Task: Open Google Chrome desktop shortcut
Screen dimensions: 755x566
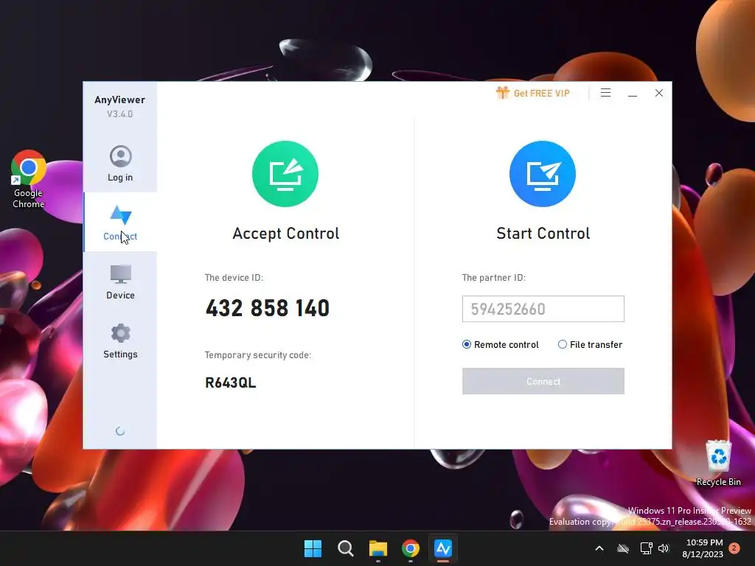Action: pyautogui.click(x=29, y=179)
